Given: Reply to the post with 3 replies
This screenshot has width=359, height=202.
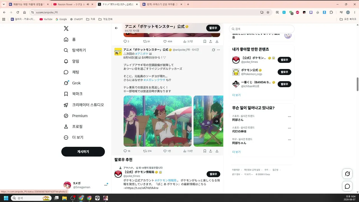Looking at the screenshot, I should pyautogui.click(x=126, y=41).
